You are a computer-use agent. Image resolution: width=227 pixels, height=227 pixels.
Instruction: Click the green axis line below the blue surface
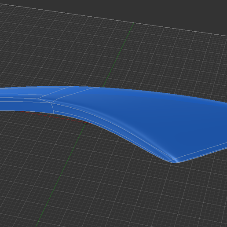(61, 175)
